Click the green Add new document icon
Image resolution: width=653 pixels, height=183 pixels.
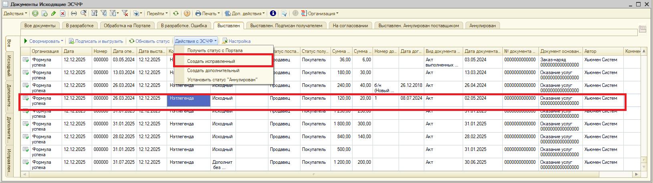(x=35, y=13)
